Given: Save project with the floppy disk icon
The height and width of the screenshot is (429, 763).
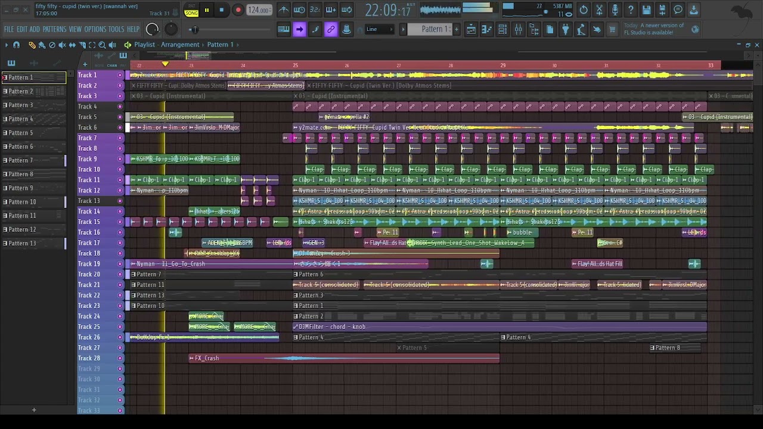Looking at the screenshot, I should [x=647, y=10].
